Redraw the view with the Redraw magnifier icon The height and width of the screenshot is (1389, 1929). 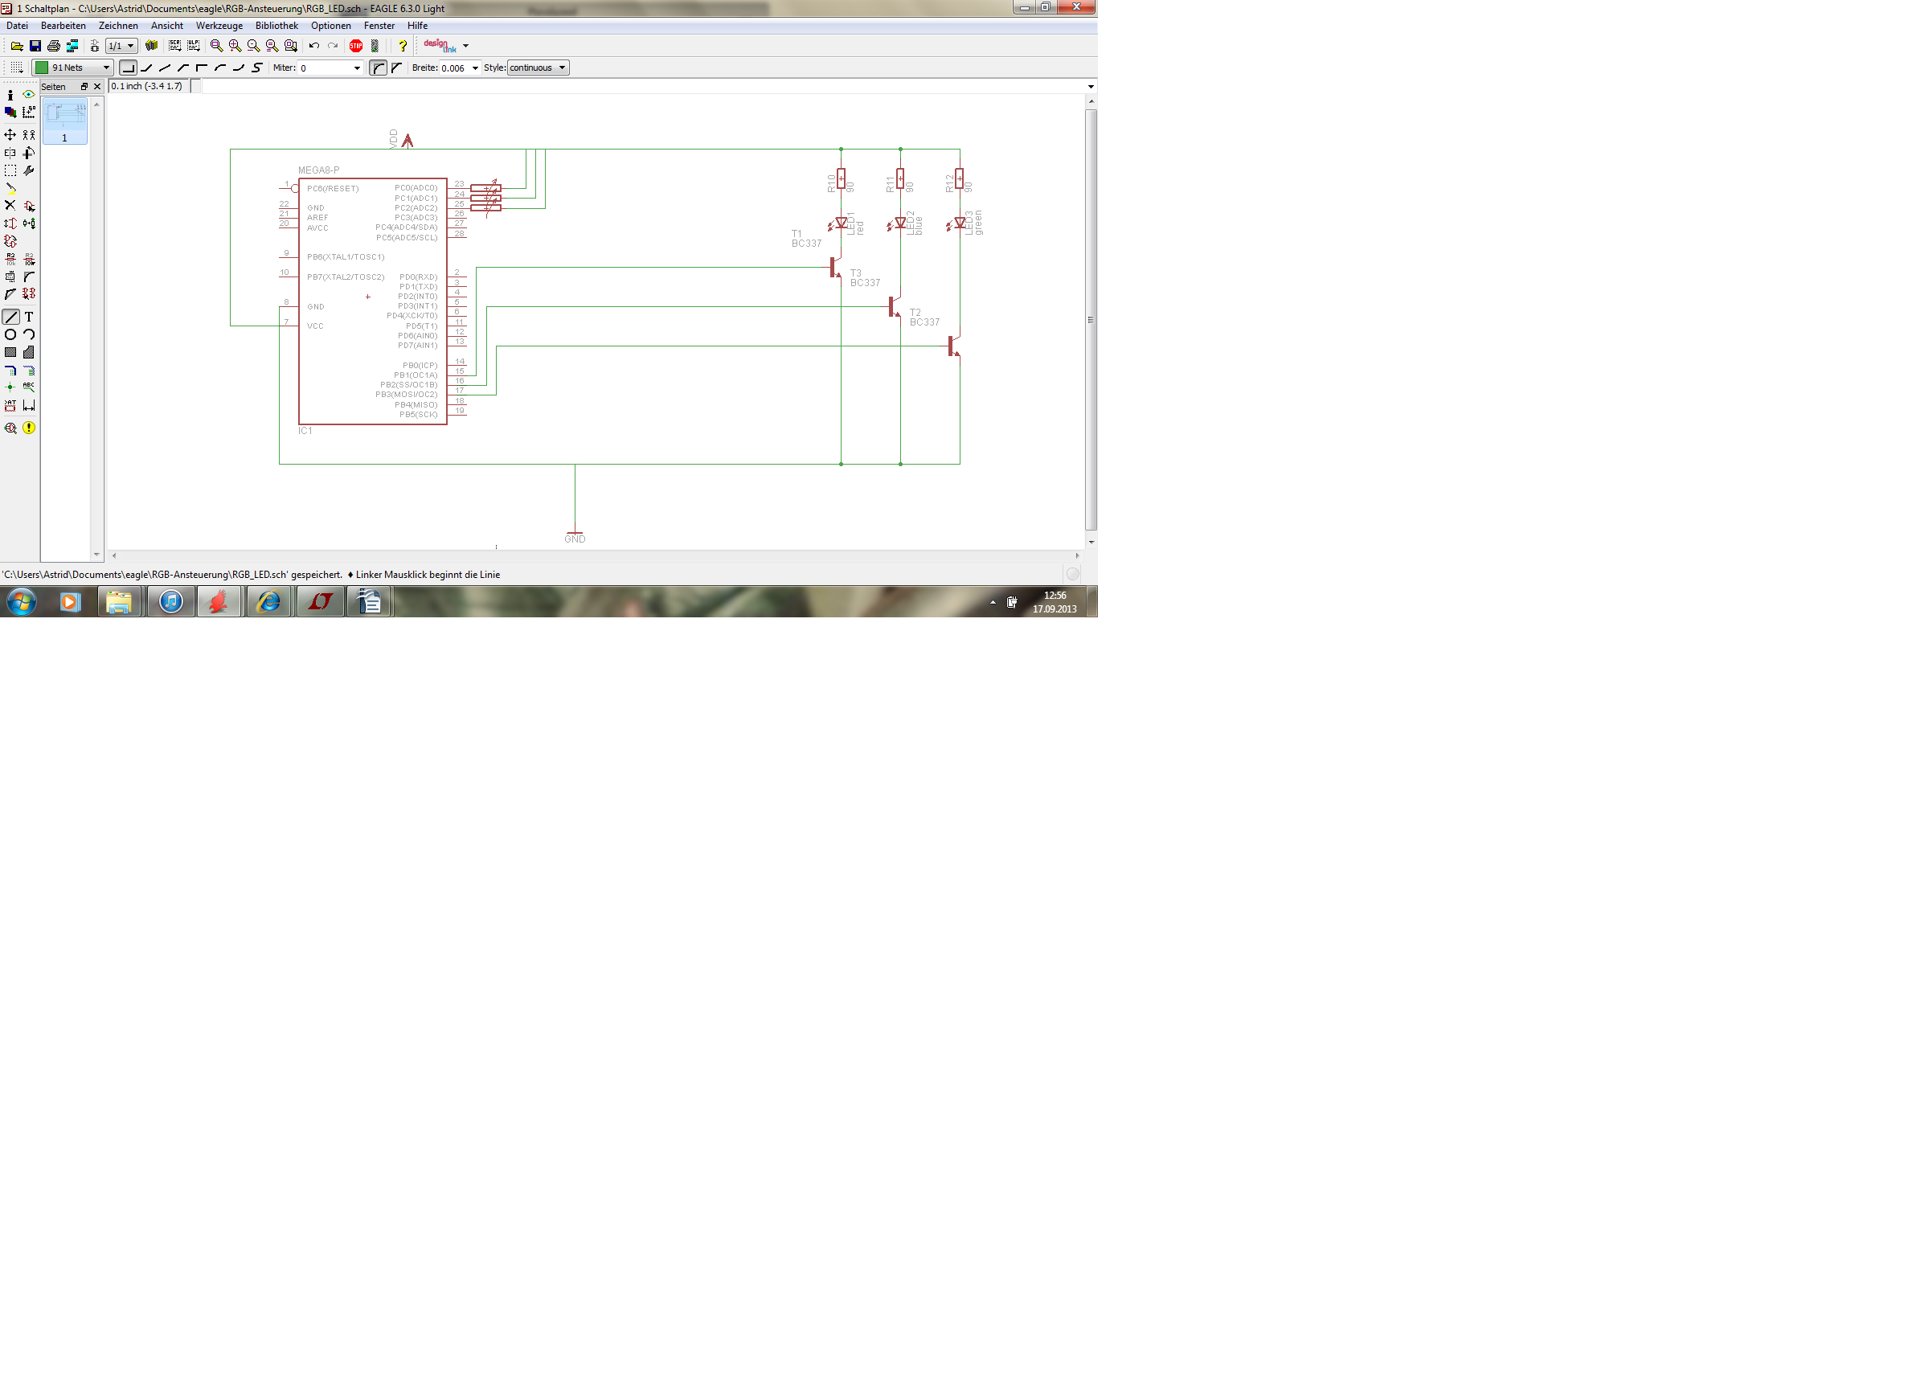pyautogui.click(x=272, y=46)
